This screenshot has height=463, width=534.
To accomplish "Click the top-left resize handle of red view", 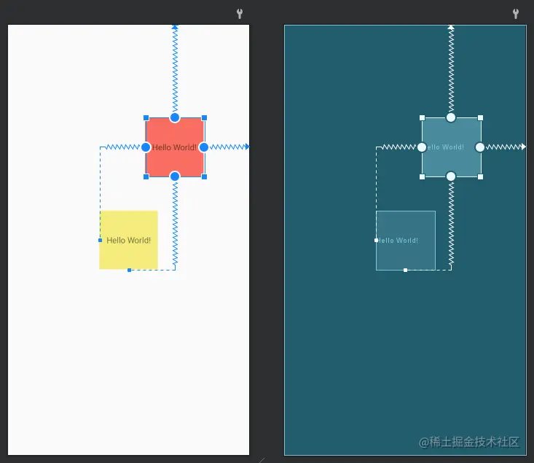I will [146, 118].
